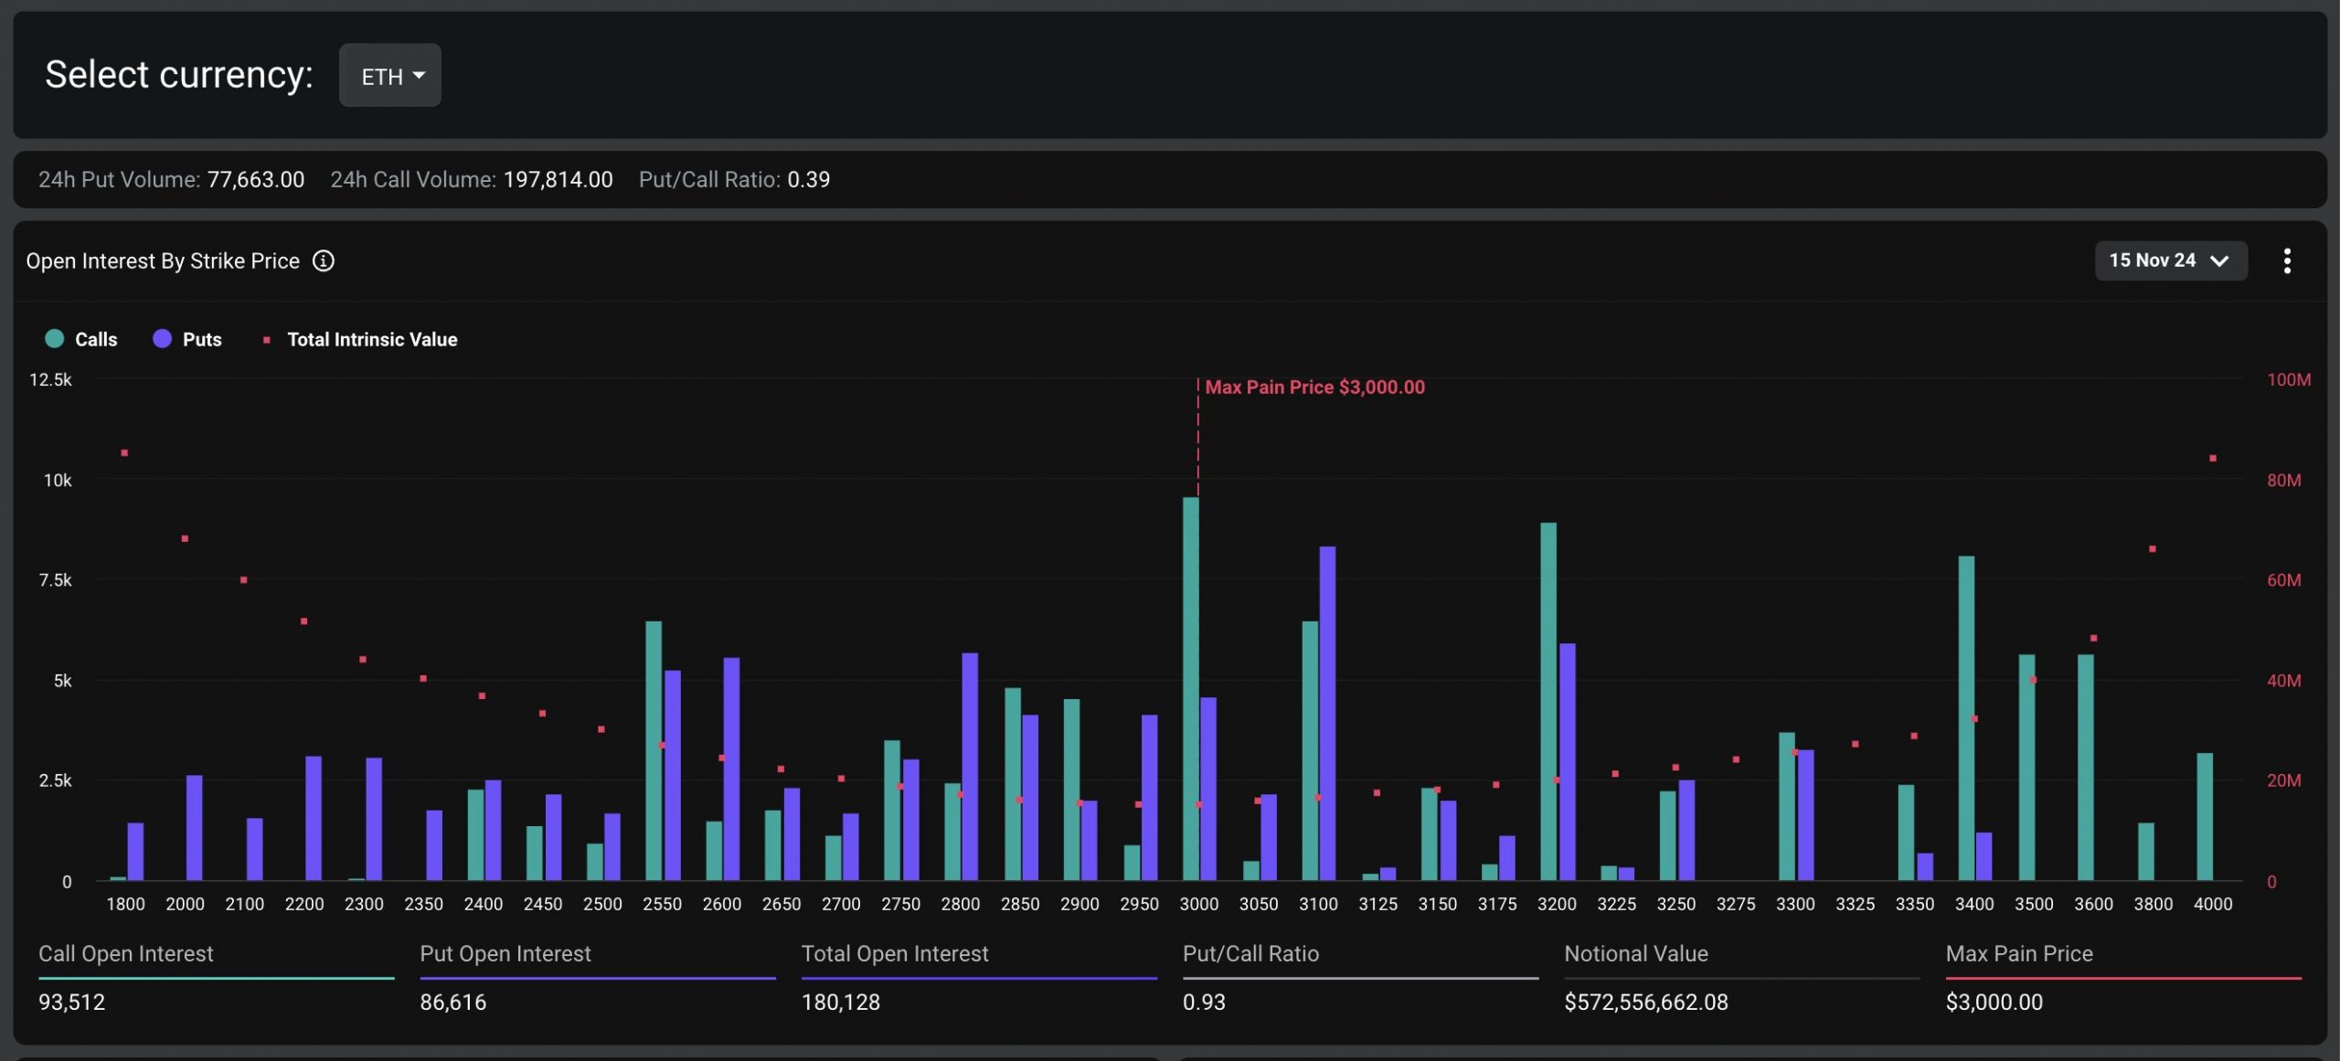This screenshot has height=1061, width=2340.
Task: Click the Notional Value $572,556,662.08
Action: pos(1646,1002)
